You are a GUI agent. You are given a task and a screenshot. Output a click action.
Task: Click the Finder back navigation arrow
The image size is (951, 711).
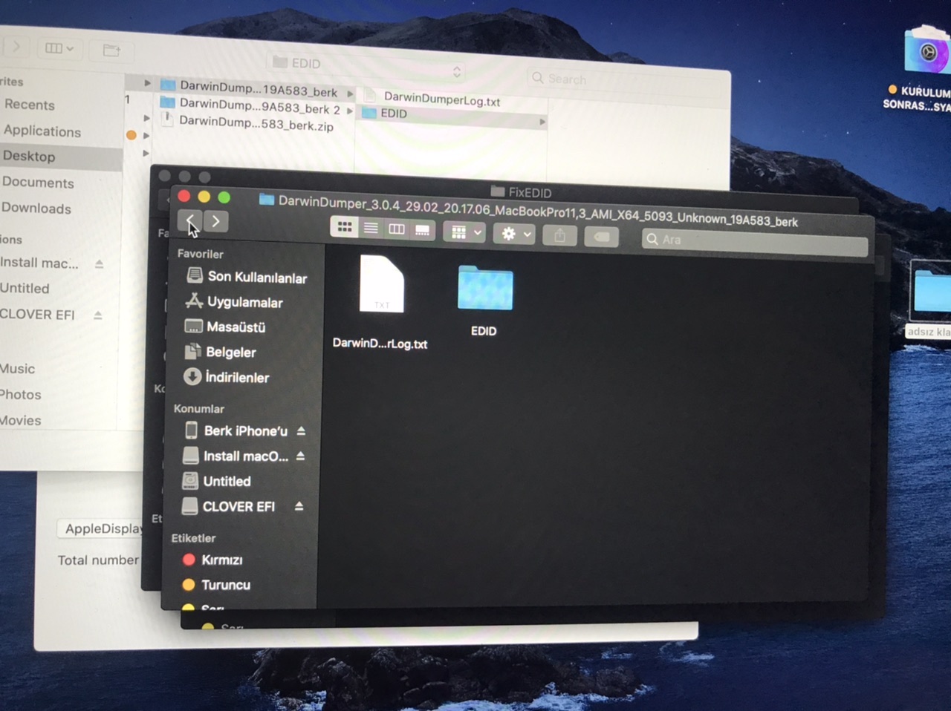coord(190,221)
